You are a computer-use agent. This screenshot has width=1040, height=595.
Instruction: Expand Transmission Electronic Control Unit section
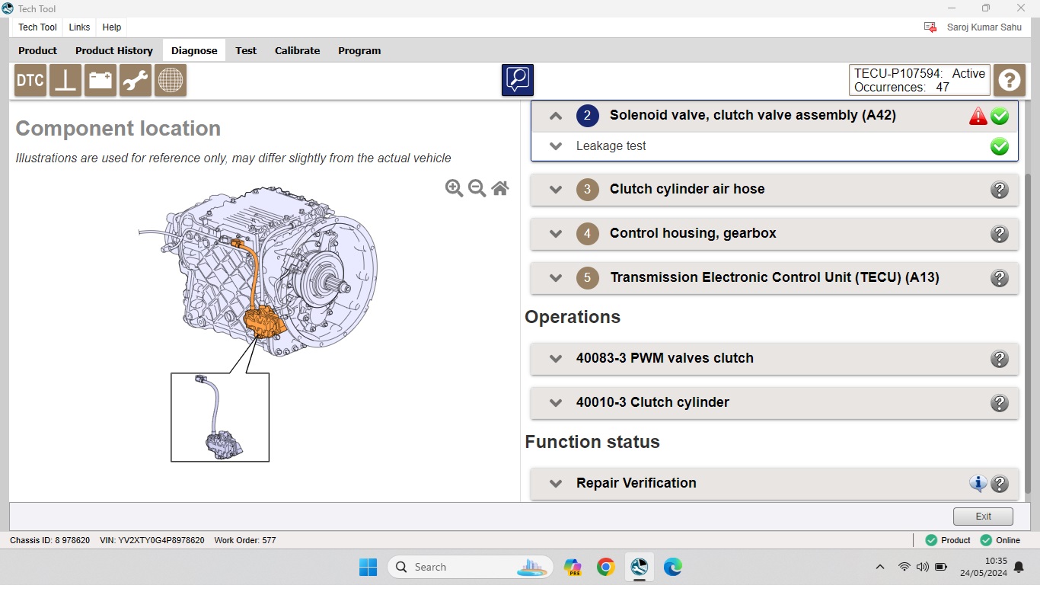(x=556, y=278)
